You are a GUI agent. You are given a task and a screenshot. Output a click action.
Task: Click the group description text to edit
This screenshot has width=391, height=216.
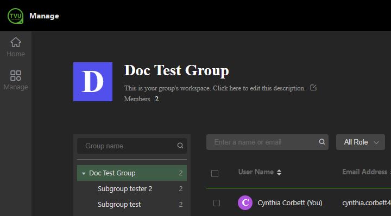215,88
